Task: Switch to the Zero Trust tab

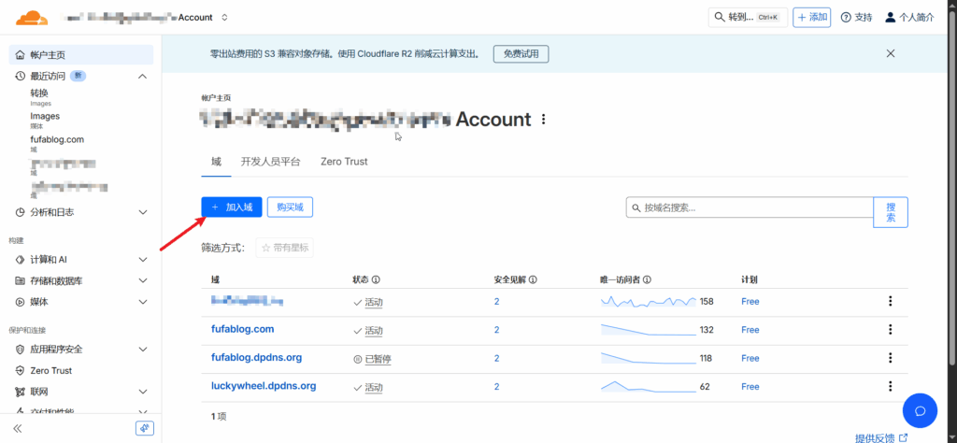Action: (344, 162)
